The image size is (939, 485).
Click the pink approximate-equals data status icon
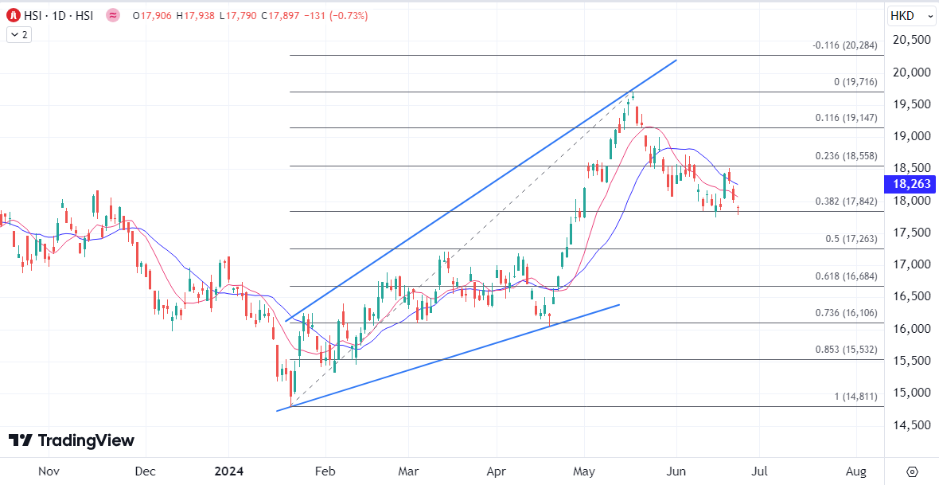coord(113,15)
